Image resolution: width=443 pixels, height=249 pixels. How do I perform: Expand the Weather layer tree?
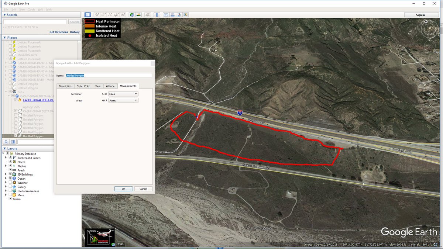(x=6, y=183)
